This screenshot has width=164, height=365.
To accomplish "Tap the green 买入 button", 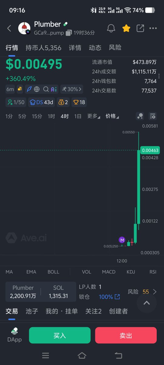I will click(60, 335).
